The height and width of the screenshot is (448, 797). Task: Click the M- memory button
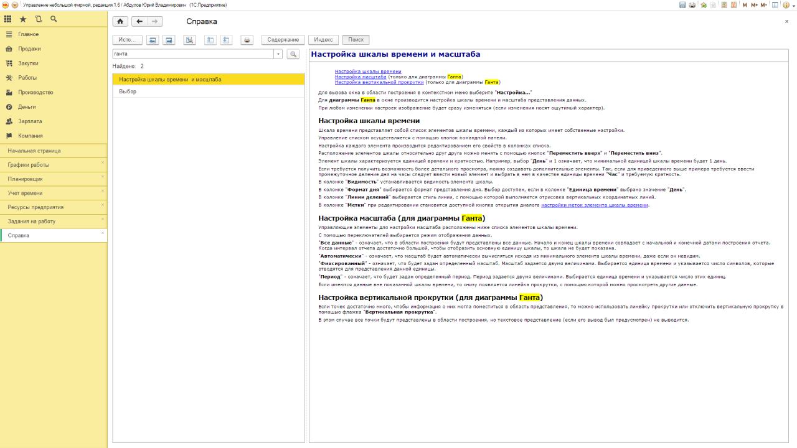pyautogui.click(x=765, y=5)
